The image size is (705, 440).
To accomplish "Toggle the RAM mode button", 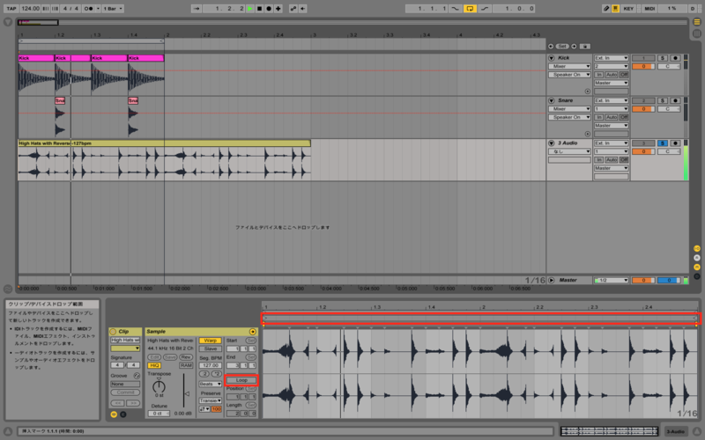I will click(x=186, y=365).
